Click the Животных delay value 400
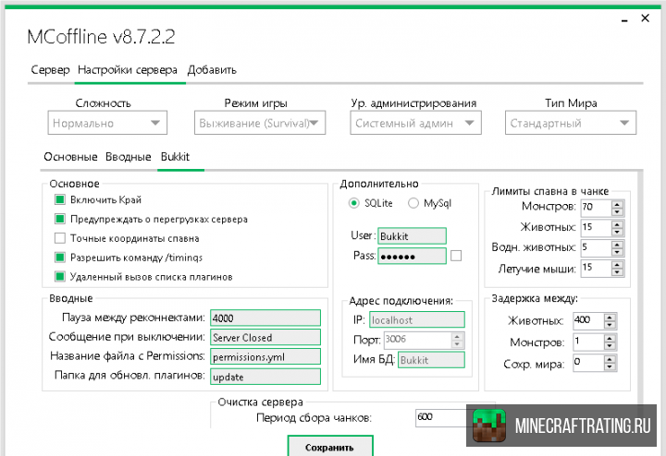Image resolution: width=666 pixels, height=456 pixels. tap(588, 321)
